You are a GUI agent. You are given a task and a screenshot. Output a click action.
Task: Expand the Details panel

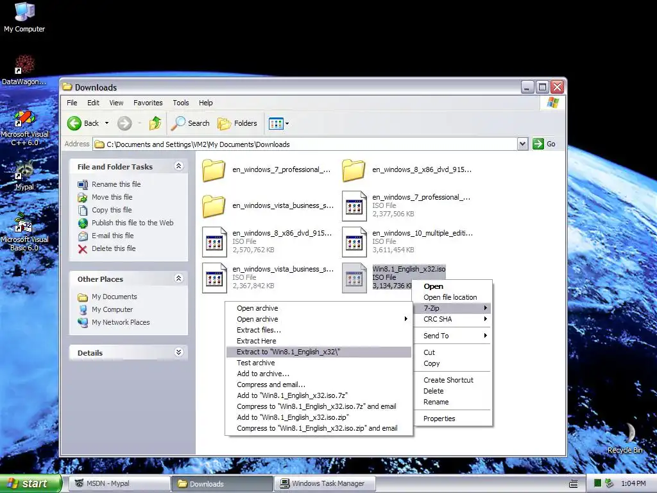click(178, 352)
